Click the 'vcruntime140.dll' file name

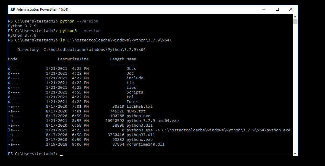tap(146, 144)
